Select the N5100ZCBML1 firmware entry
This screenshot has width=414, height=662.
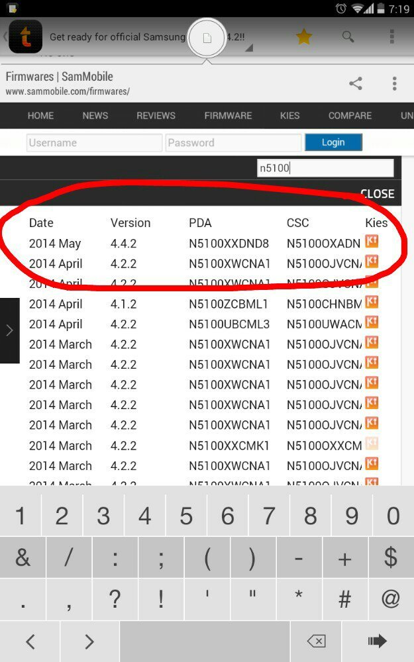[x=228, y=304]
